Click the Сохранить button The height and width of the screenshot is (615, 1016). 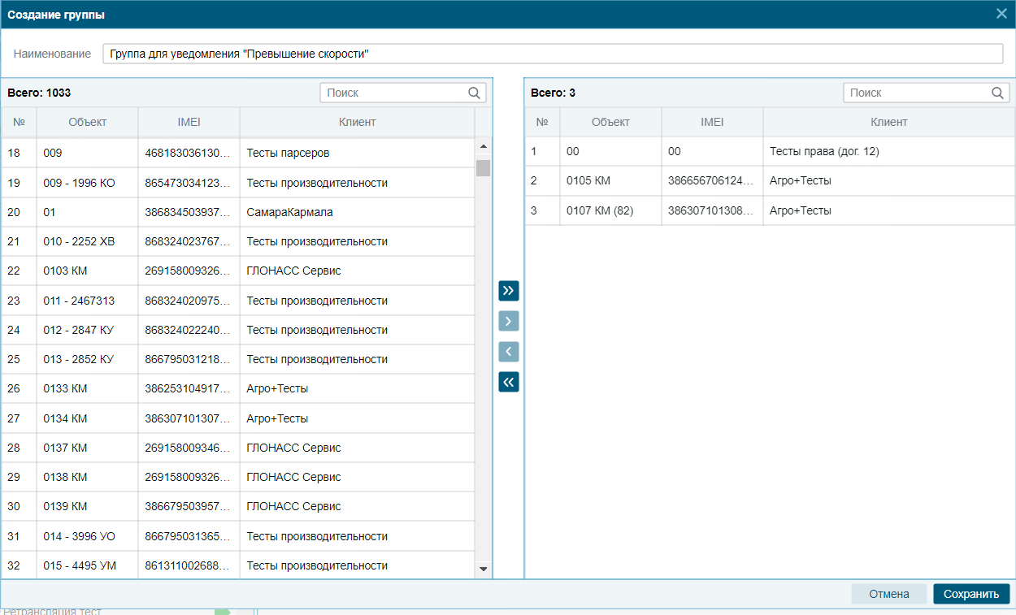971,594
